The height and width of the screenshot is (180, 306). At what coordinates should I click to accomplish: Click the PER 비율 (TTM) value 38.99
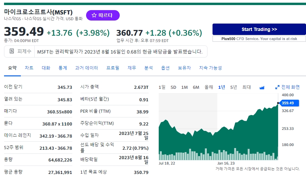143,112
